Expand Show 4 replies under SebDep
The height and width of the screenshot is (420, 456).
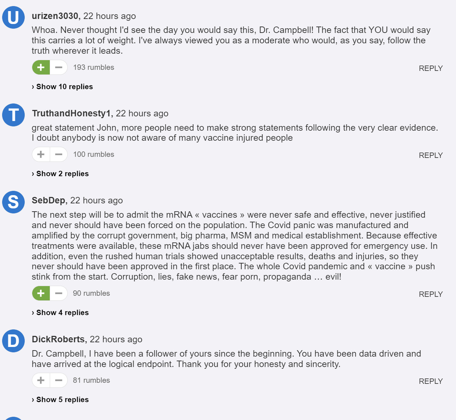[x=60, y=313]
